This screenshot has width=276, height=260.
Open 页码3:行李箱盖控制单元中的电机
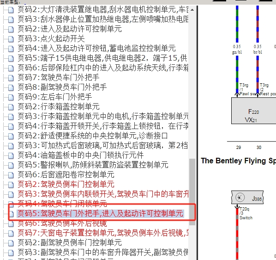(x=103, y=116)
